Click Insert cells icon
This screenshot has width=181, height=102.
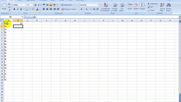130,5
